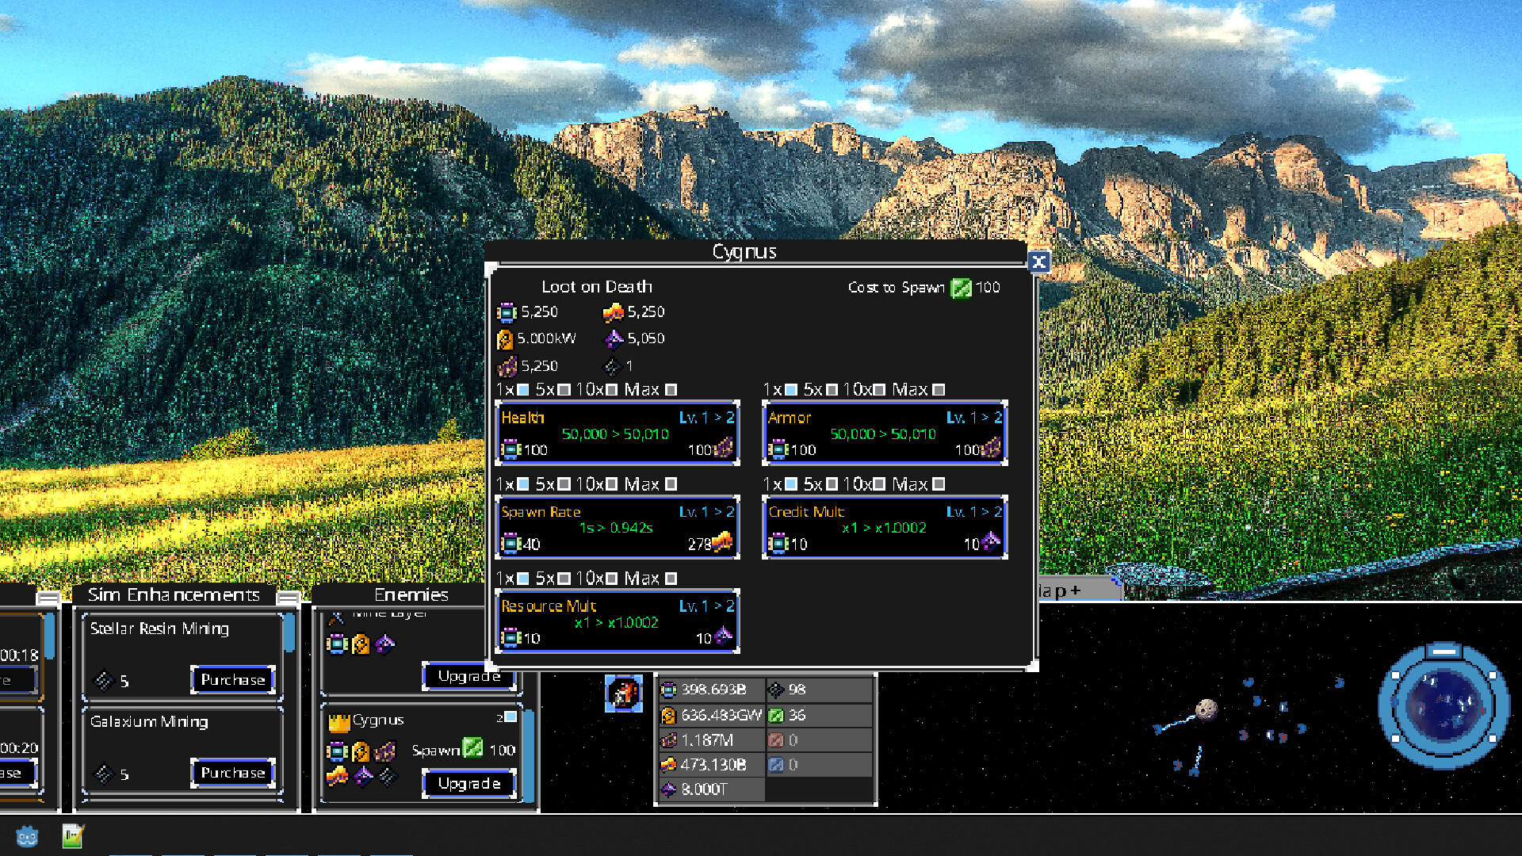Viewport: 1522px width, 856px height.
Task: Select the Sim Enhancements panel header
Action: pyautogui.click(x=174, y=594)
